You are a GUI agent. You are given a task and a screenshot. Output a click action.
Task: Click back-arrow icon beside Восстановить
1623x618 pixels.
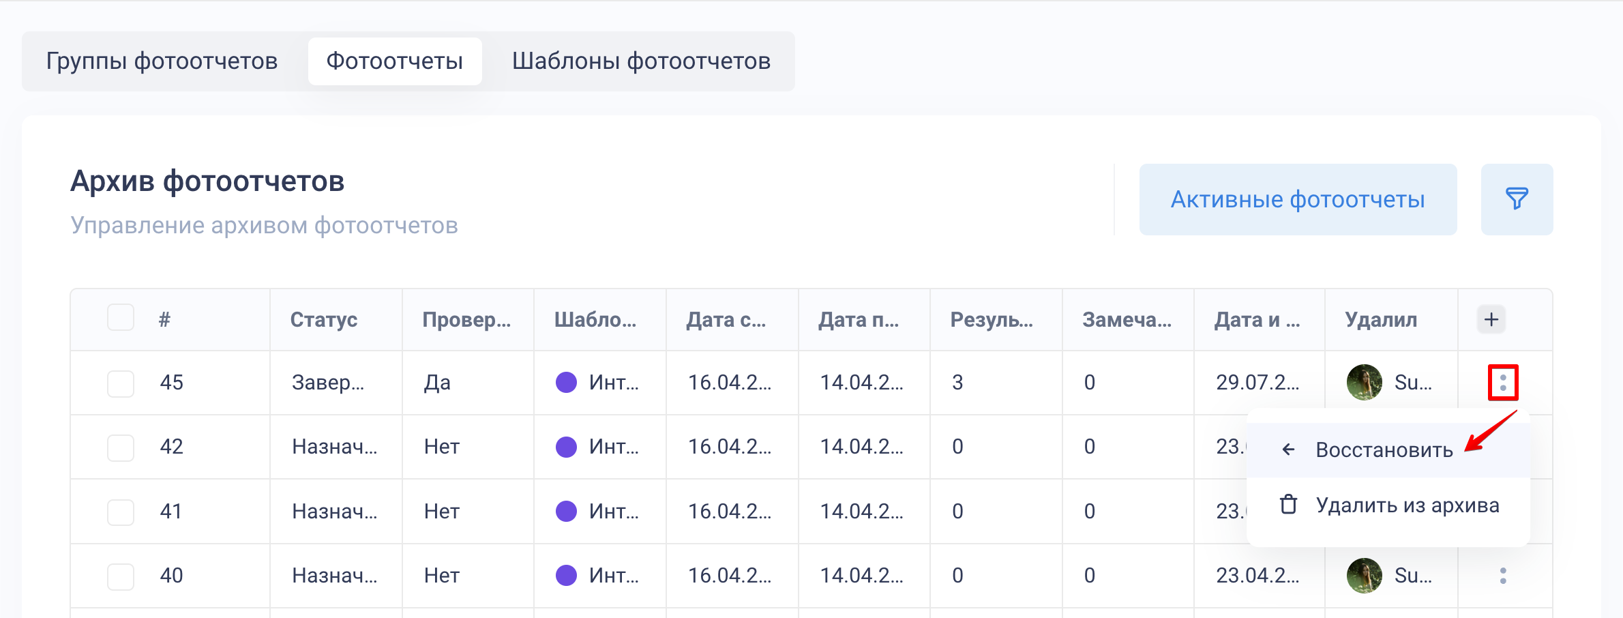tap(1288, 450)
